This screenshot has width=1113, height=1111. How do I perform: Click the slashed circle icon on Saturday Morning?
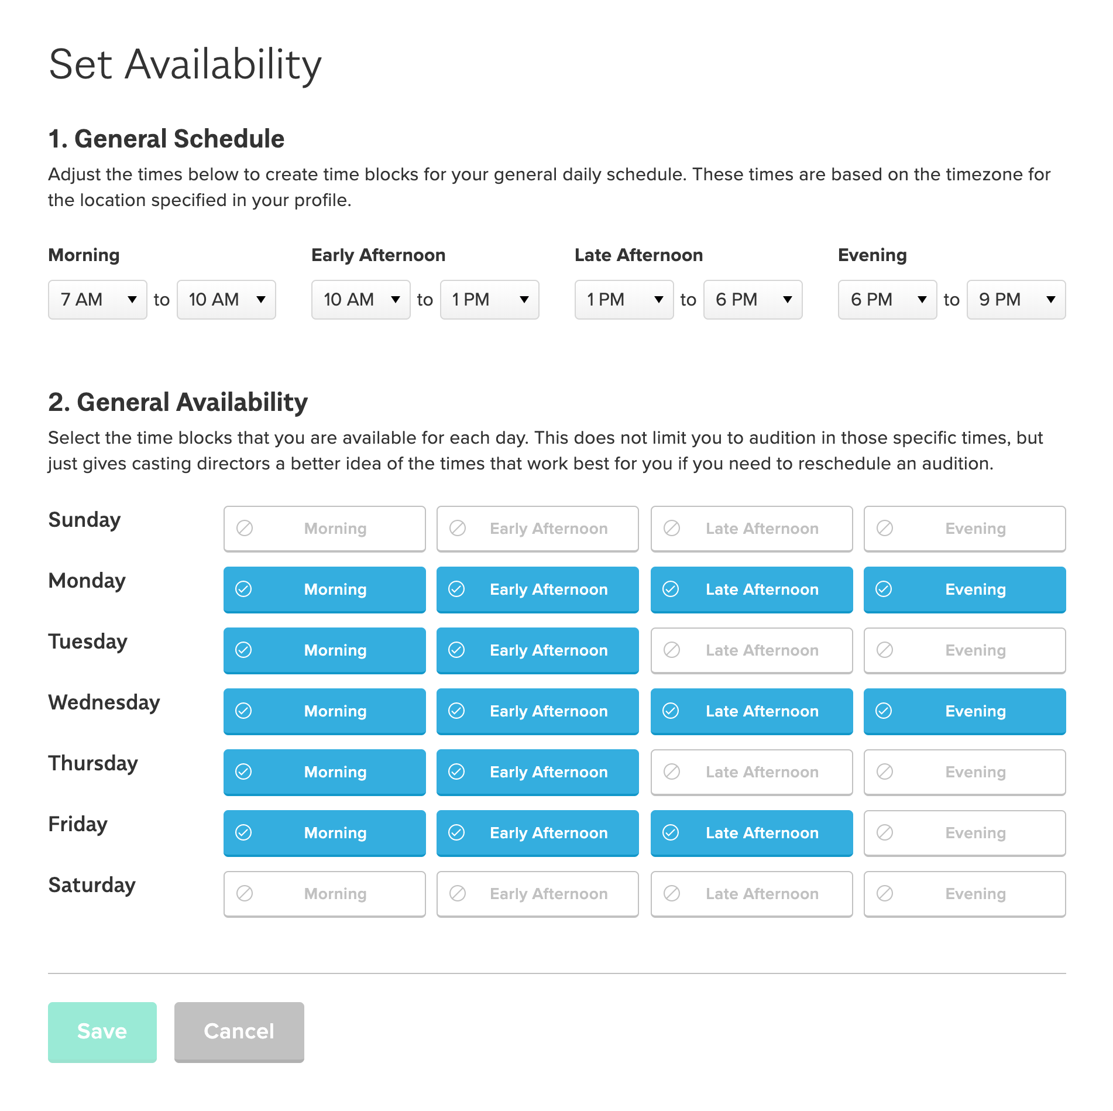tap(244, 893)
